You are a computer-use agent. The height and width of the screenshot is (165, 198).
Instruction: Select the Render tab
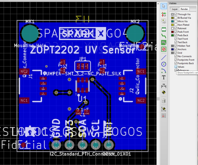[184, 9]
